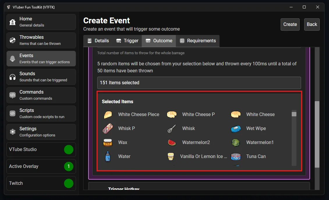Open the 151 Items selected dropdown
The width and height of the screenshot is (329, 200).
[x=199, y=83]
